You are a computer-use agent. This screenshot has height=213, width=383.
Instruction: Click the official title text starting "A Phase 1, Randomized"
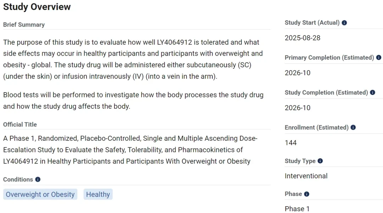tap(130, 150)
